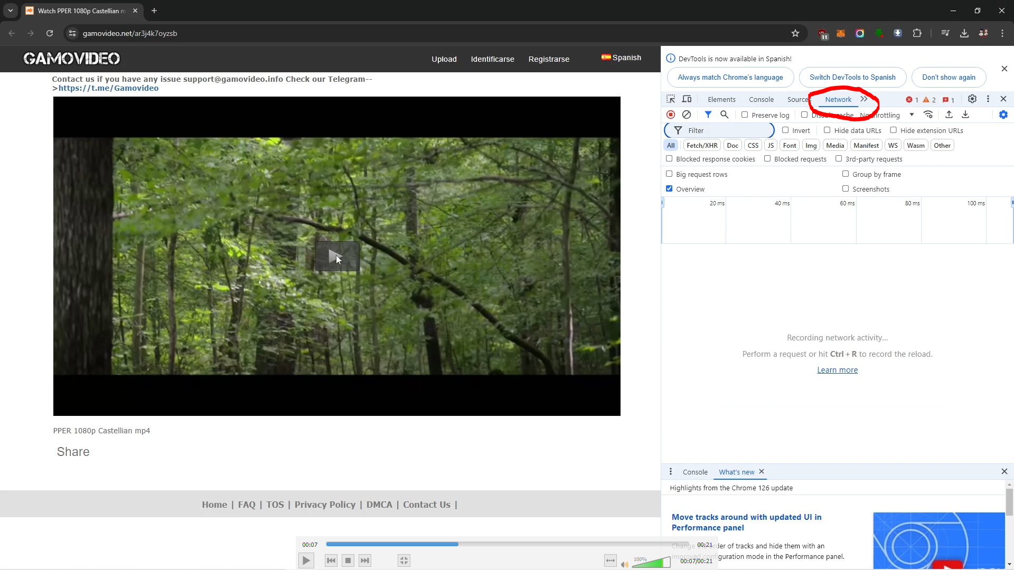This screenshot has height=570, width=1014.
Task: Switch to the Elements tab
Action: click(x=721, y=99)
